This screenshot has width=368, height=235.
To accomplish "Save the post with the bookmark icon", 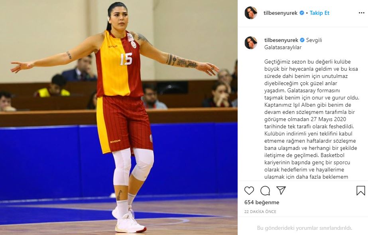I will click(x=361, y=191).
